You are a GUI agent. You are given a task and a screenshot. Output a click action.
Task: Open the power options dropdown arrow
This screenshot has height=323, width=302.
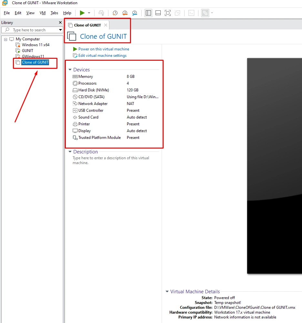pyautogui.click(x=89, y=13)
